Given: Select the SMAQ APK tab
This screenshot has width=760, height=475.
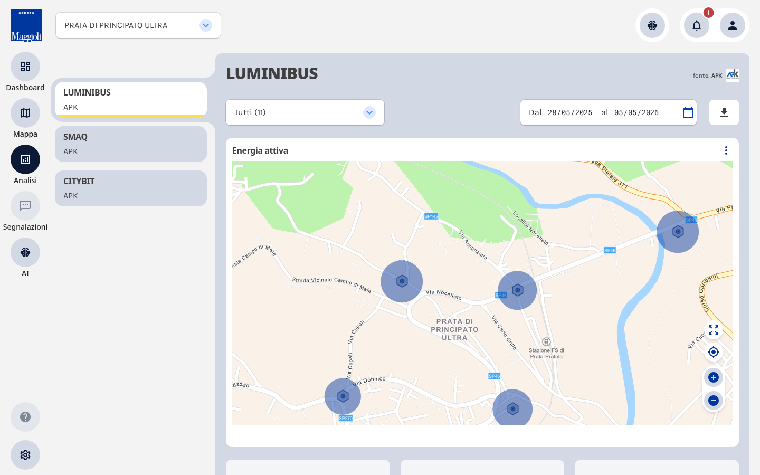Looking at the screenshot, I should pos(131,144).
